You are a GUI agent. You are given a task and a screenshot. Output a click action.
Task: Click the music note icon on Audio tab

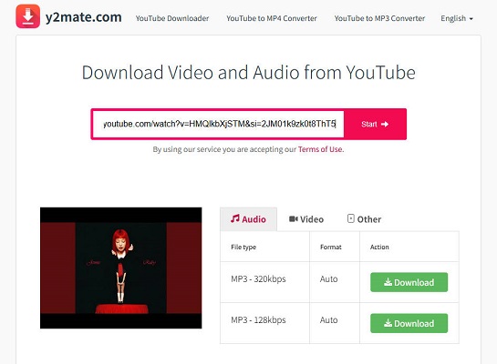pyautogui.click(x=235, y=218)
